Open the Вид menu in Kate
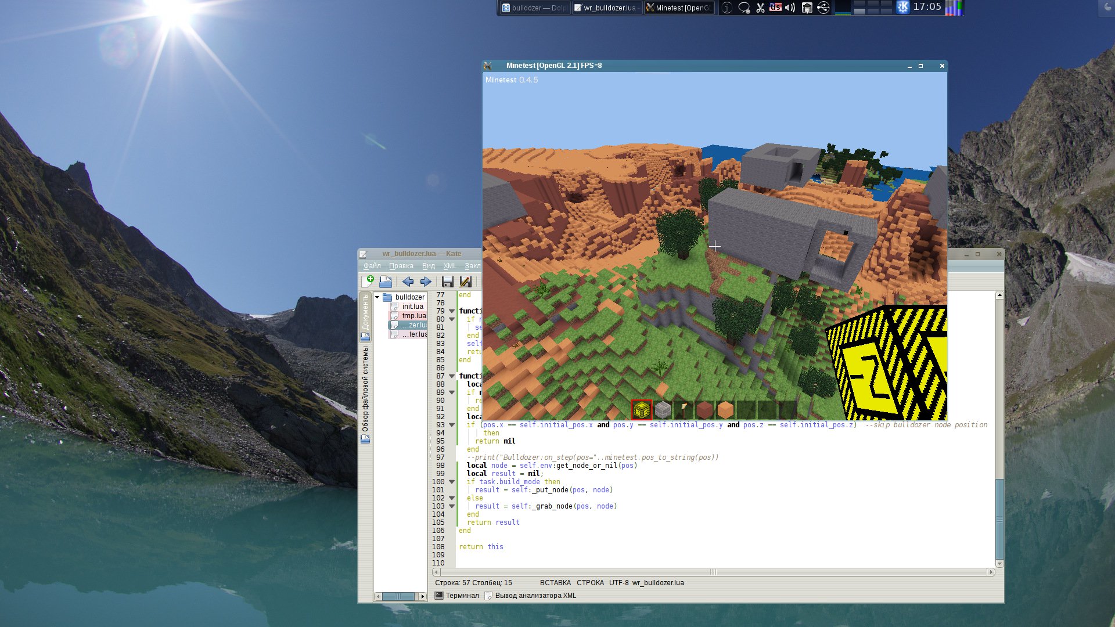The image size is (1115, 627). (429, 266)
